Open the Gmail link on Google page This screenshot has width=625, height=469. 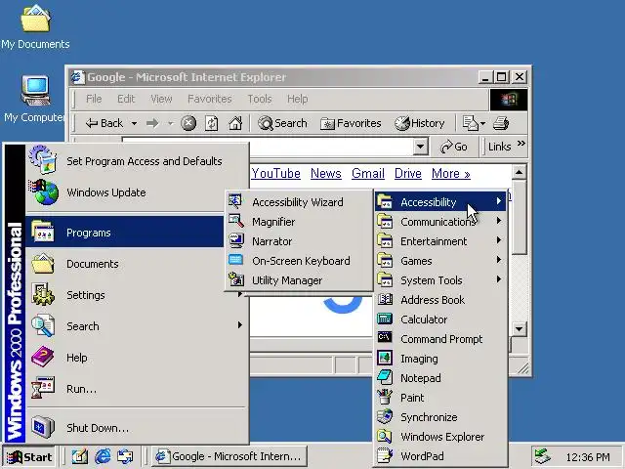click(x=368, y=174)
